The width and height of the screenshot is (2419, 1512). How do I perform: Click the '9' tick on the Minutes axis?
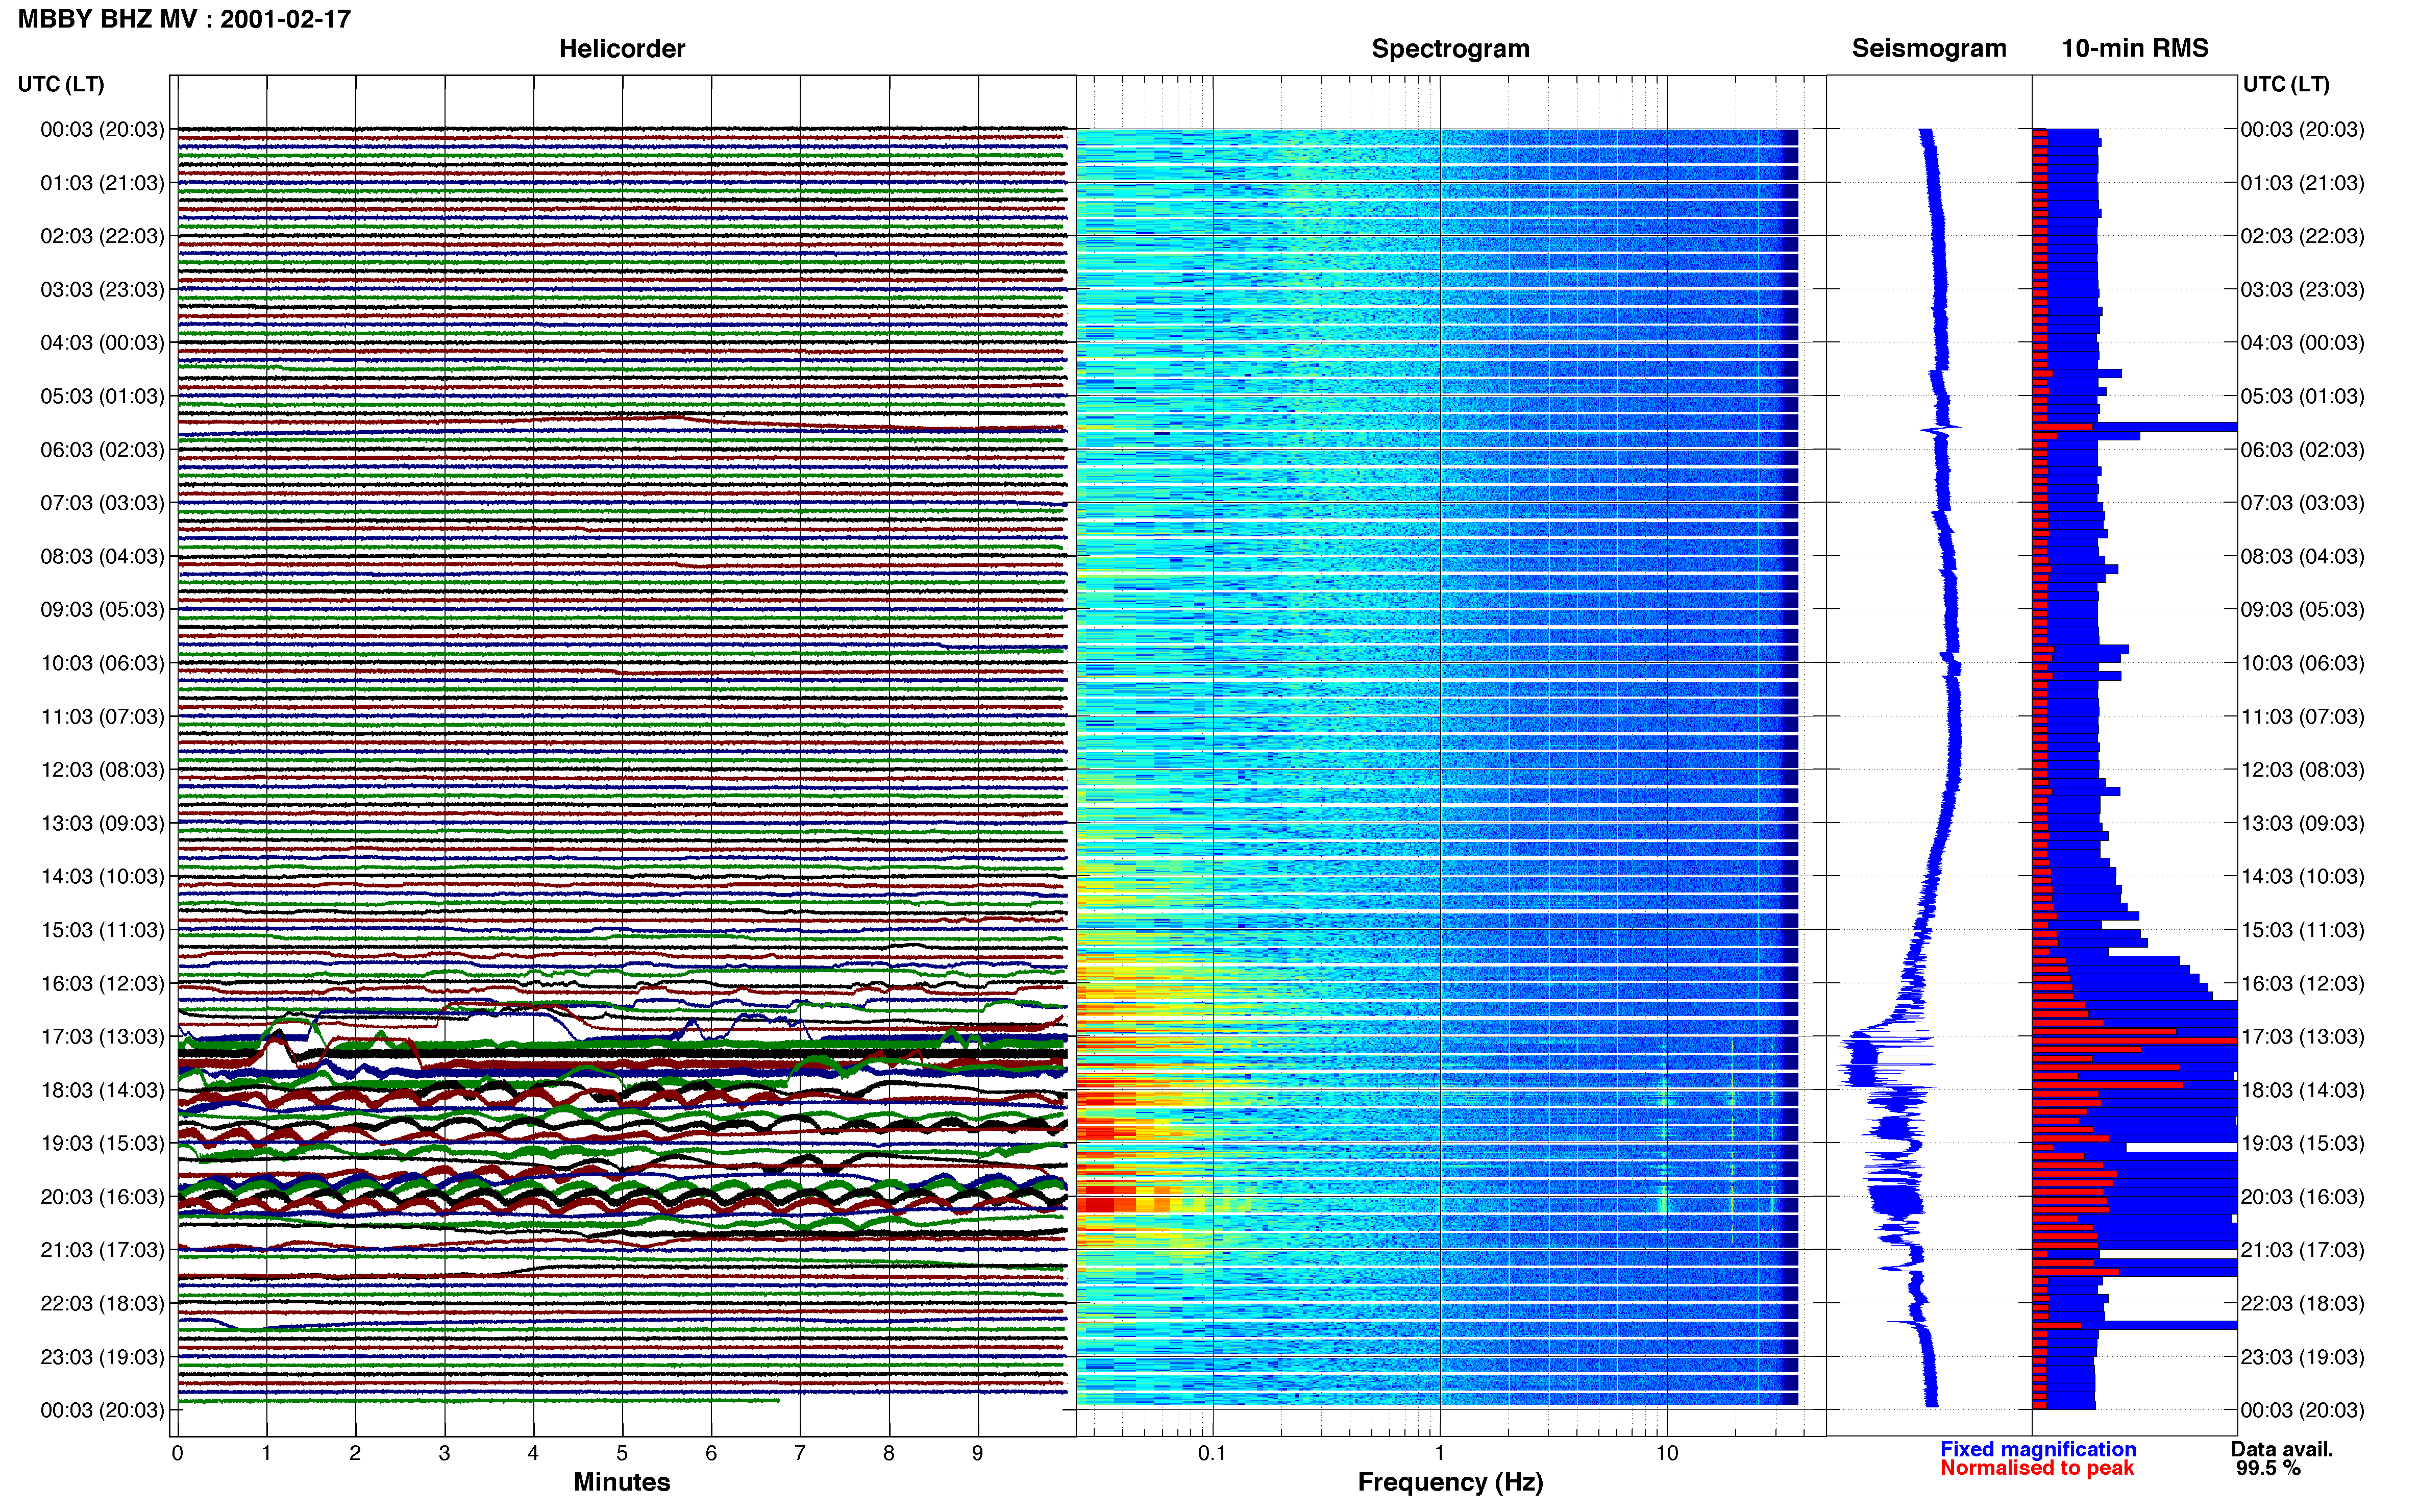[x=978, y=1453]
